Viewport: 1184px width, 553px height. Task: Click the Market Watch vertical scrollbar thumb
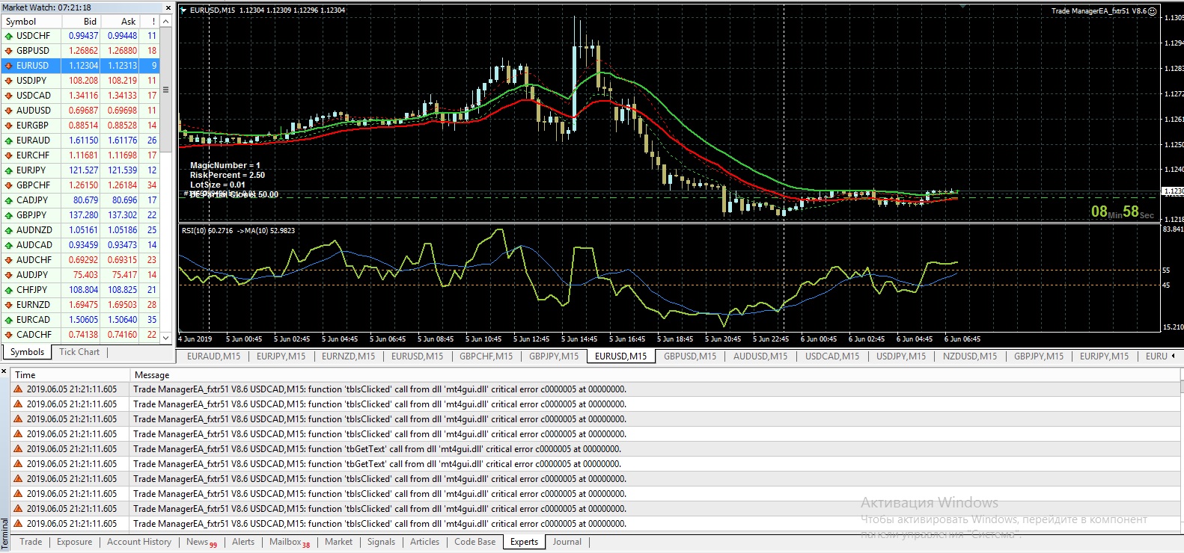coord(166,90)
